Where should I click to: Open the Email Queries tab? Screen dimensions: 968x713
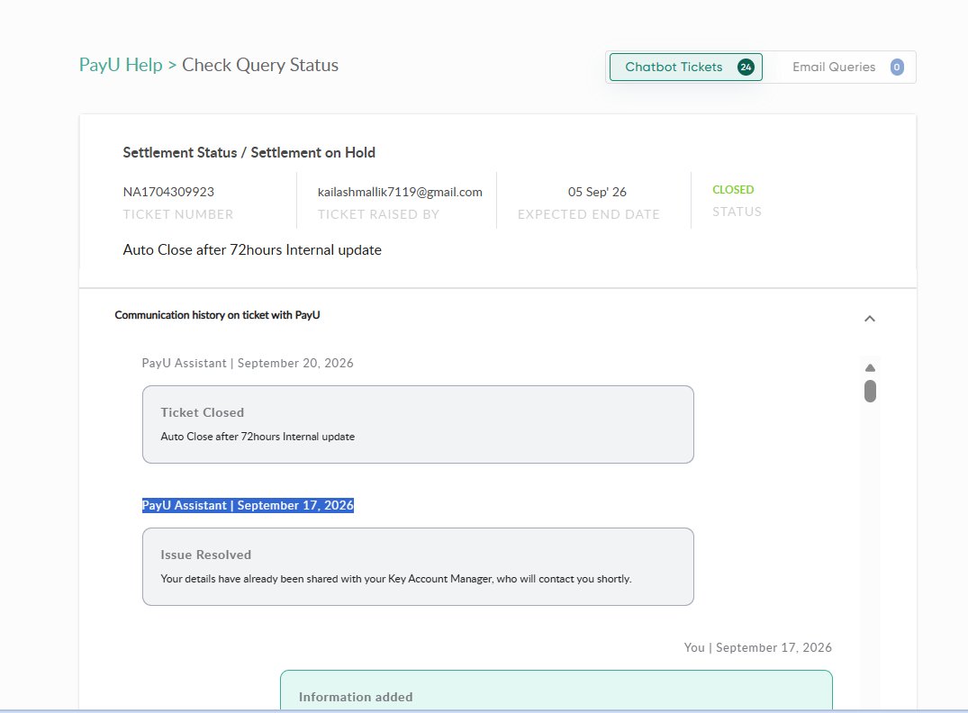click(x=847, y=67)
